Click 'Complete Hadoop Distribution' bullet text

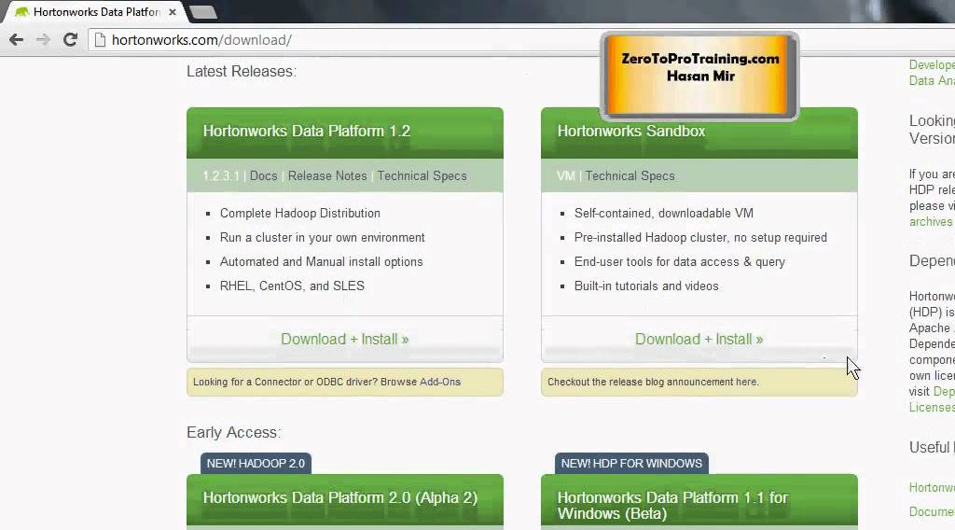[300, 214]
